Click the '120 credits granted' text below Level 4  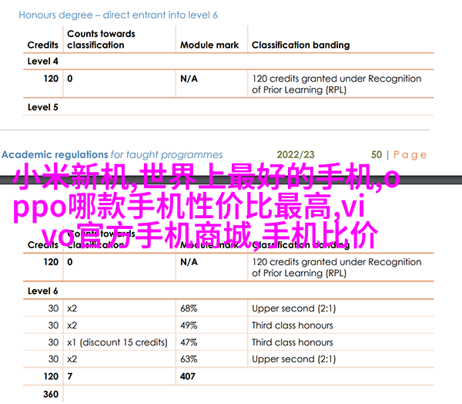(x=336, y=84)
